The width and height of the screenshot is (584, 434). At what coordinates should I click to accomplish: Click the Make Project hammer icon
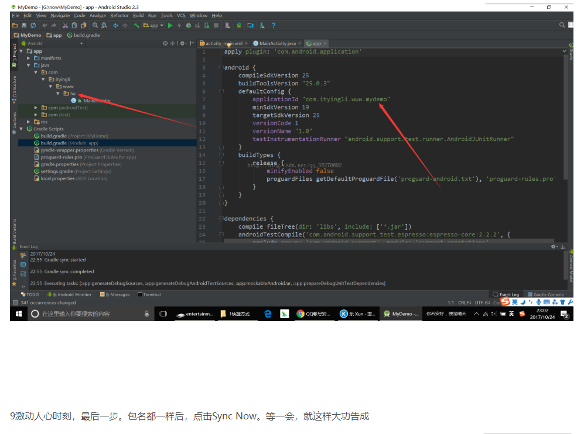pos(136,26)
